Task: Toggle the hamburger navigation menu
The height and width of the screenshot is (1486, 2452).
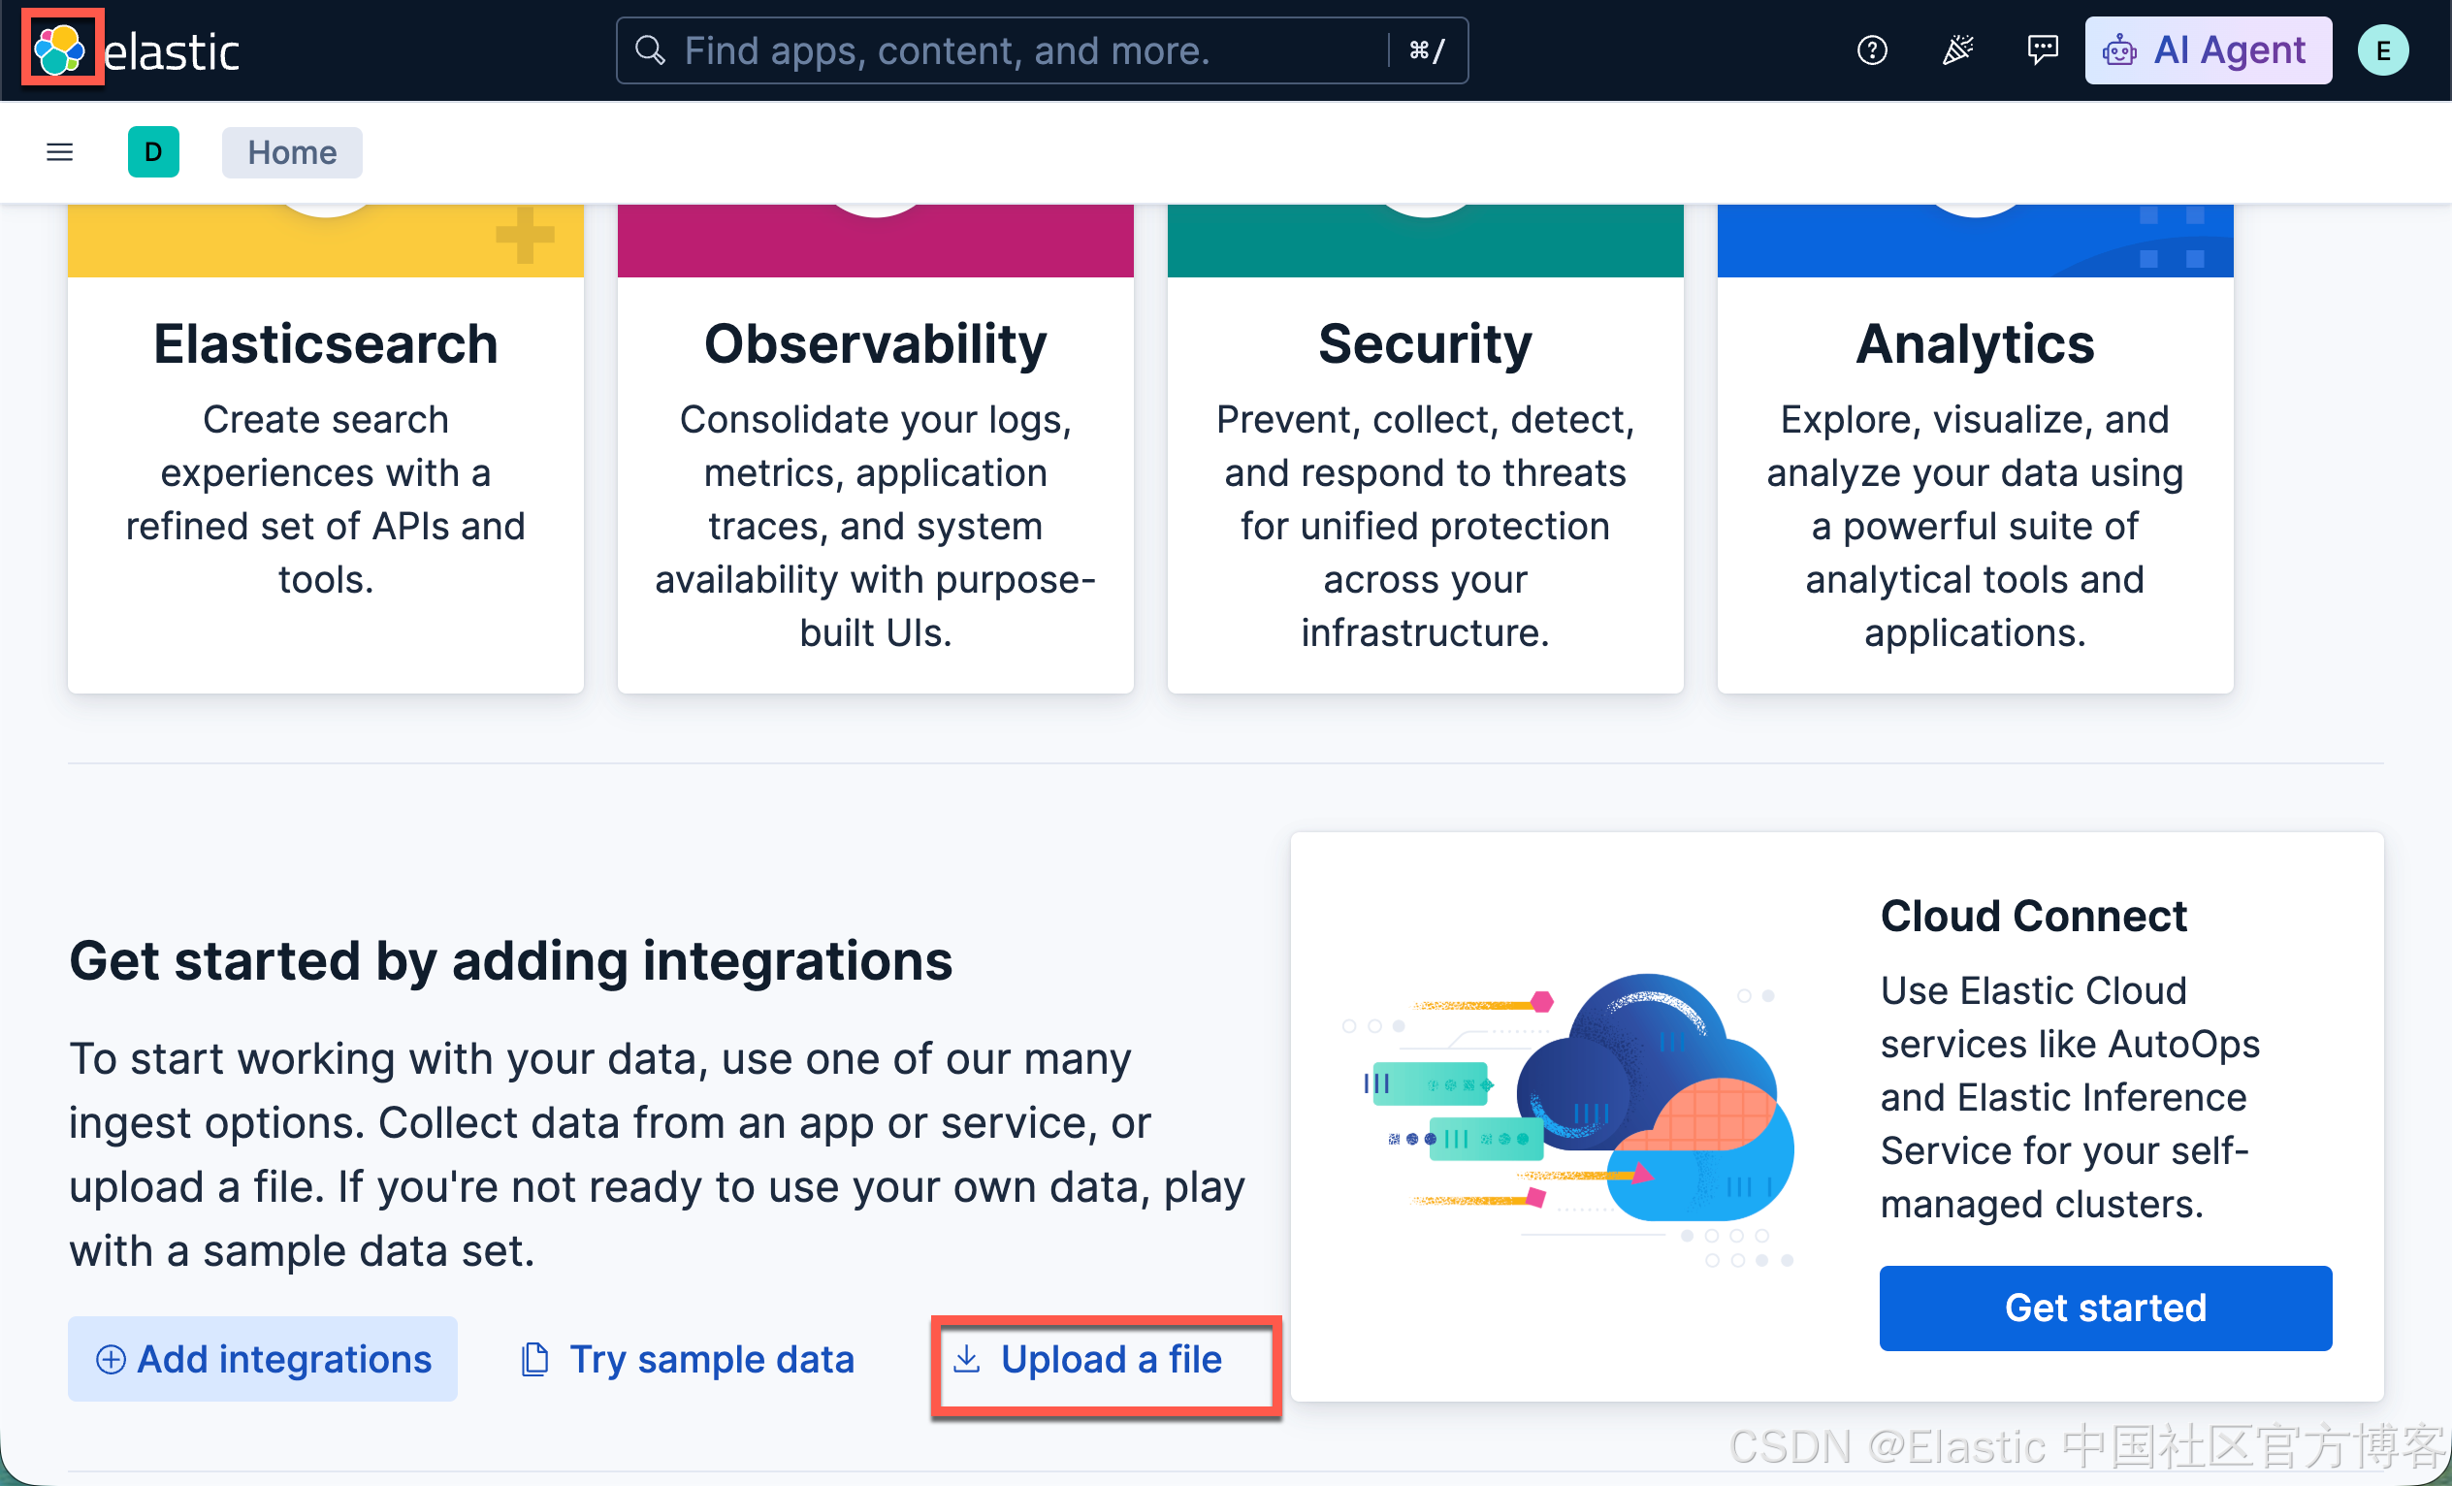Action: 60,152
